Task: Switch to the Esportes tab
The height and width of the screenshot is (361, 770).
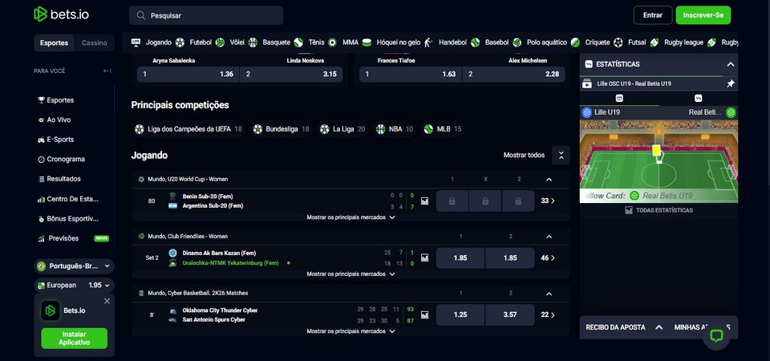Action: (54, 43)
